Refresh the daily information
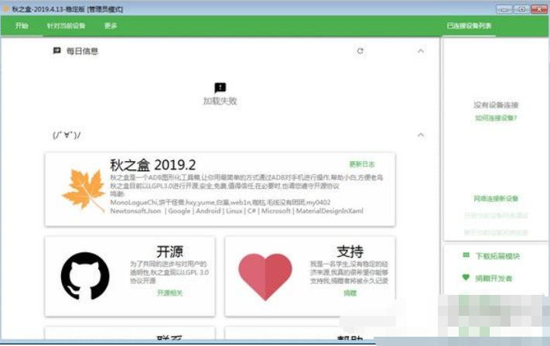The height and width of the screenshot is (346, 550). pyautogui.click(x=360, y=51)
